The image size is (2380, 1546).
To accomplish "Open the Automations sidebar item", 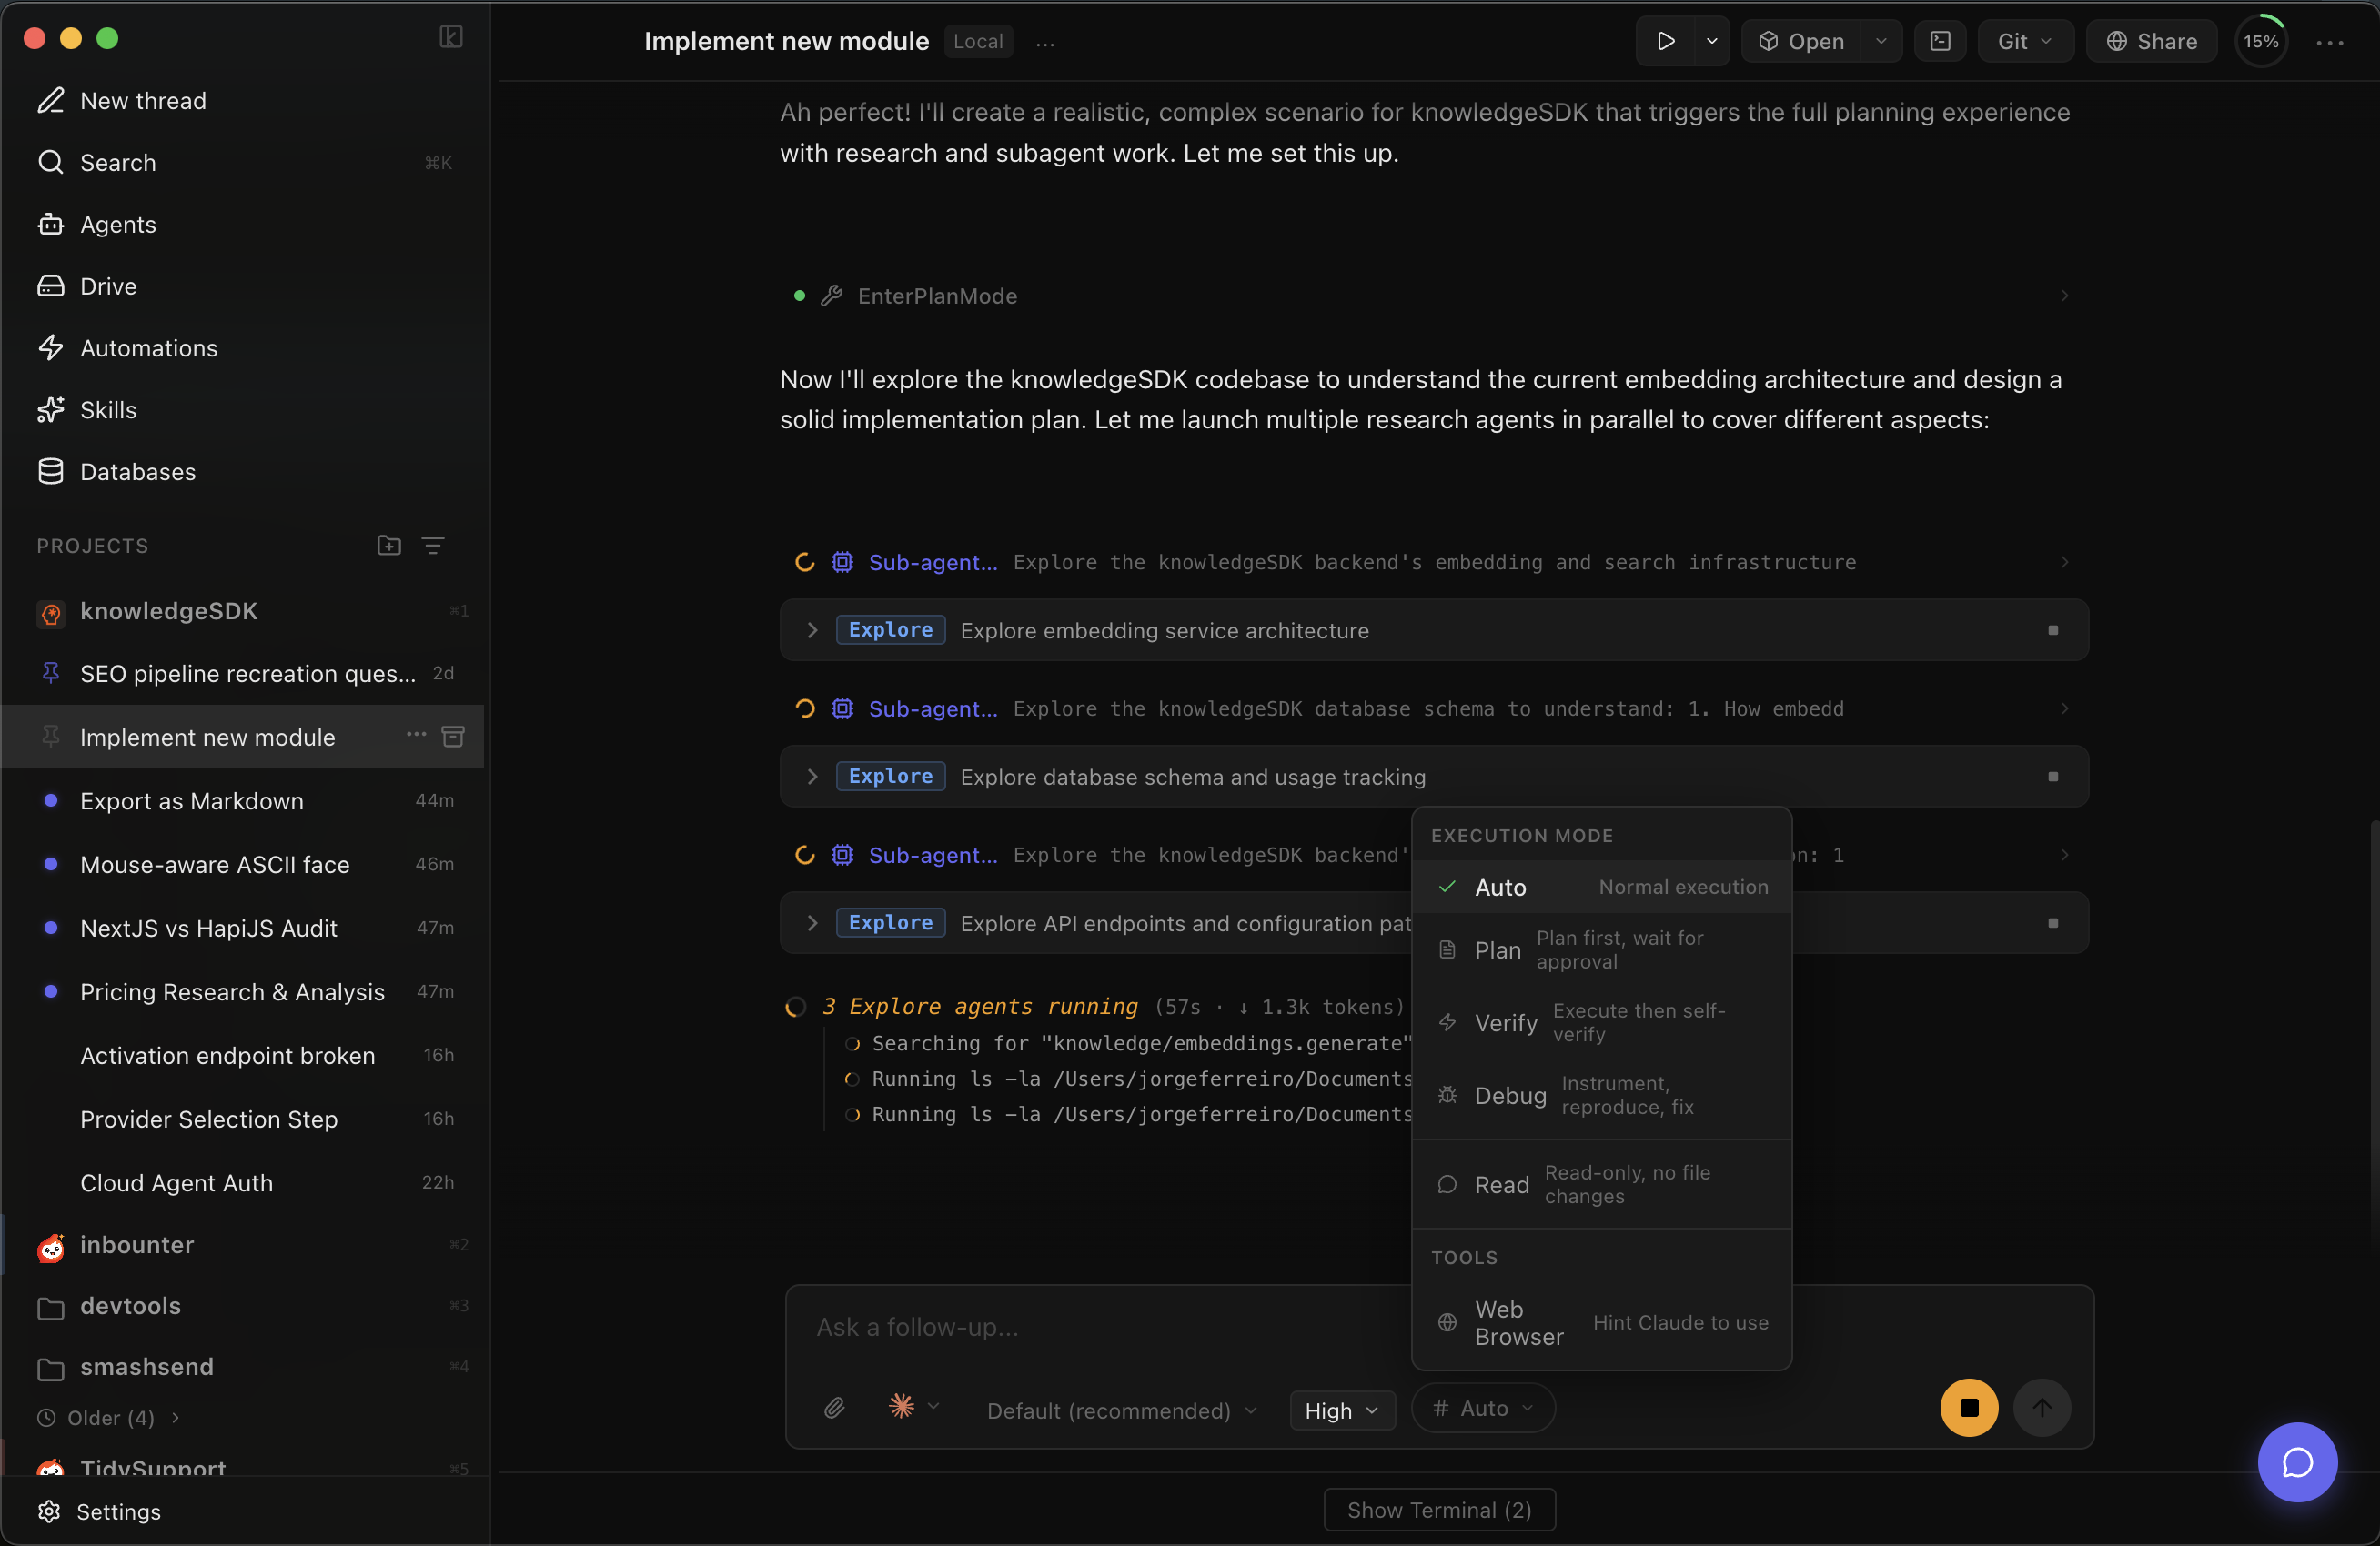I will point(148,347).
